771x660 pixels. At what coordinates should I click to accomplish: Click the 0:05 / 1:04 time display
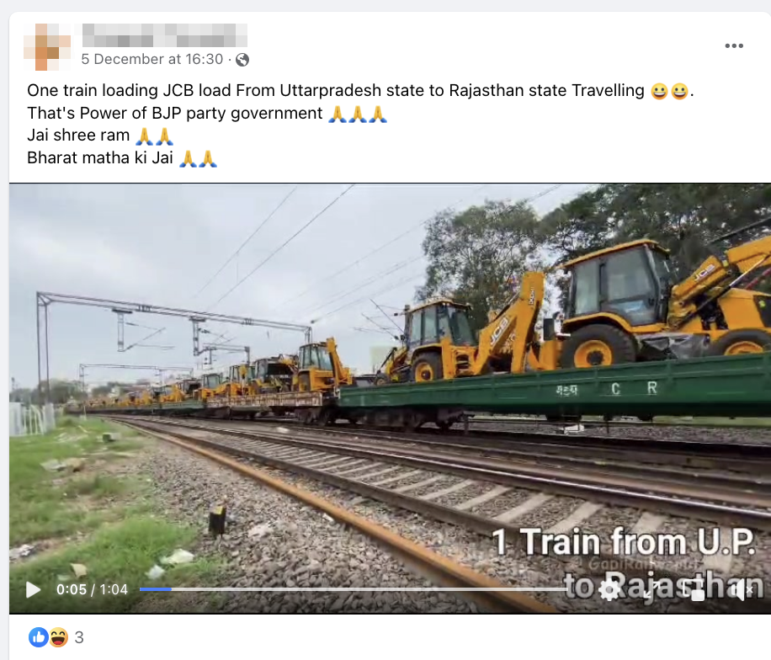(92, 589)
